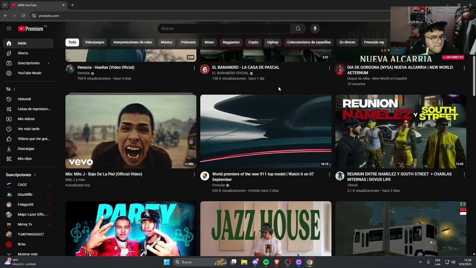Screen dimensions: 476x268
Task: Open options menu for Venecia - Huellas
Action: click(x=194, y=68)
